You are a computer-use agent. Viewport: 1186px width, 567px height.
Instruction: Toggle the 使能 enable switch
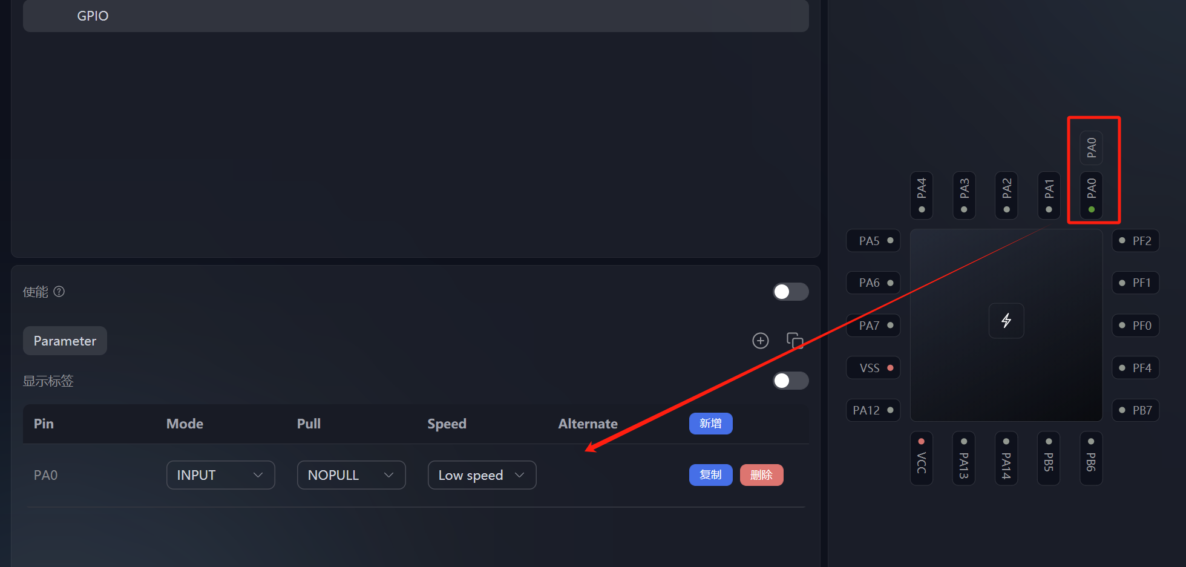tap(790, 292)
